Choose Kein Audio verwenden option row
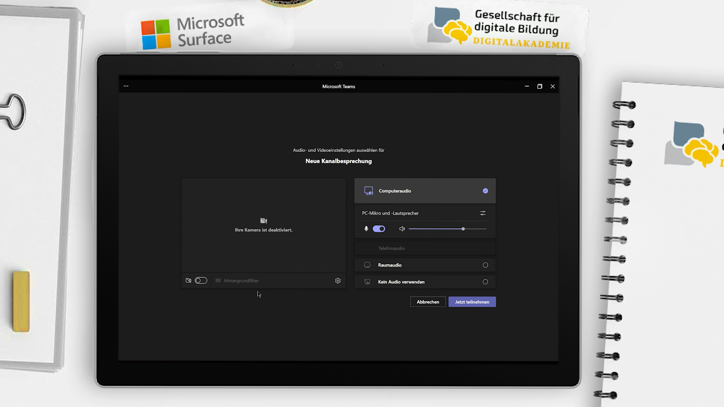Image resolution: width=724 pixels, height=407 pixels. click(x=425, y=282)
